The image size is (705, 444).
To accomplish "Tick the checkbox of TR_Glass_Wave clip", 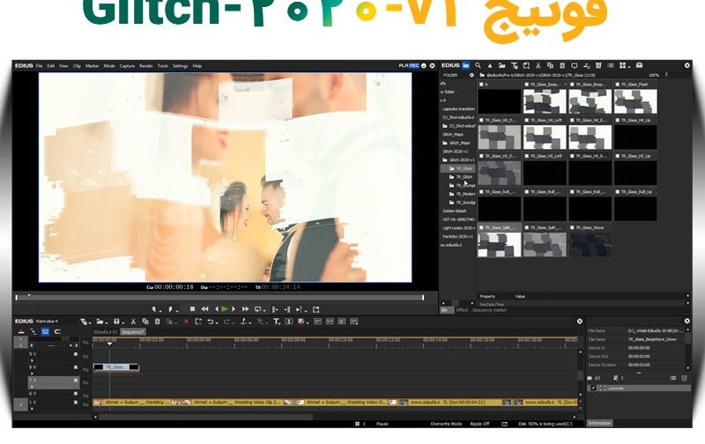I will point(572,227).
